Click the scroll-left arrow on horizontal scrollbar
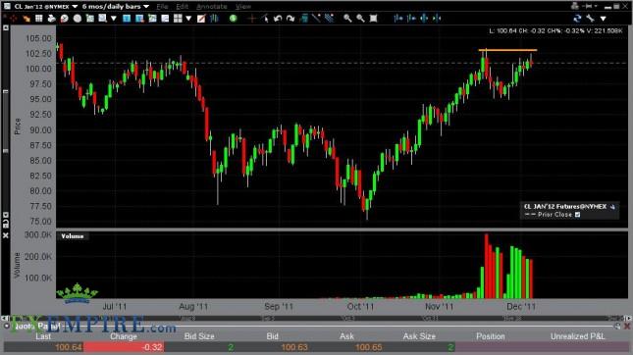The height and width of the screenshot is (355, 633). tap(5, 319)
